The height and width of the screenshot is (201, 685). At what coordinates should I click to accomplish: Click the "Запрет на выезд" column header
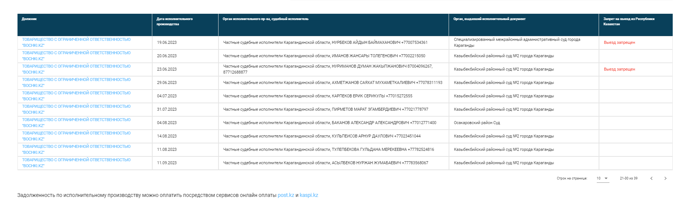[x=628, y=22]
